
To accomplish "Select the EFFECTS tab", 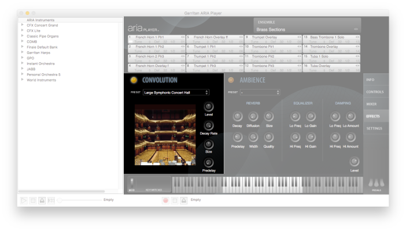I will click(x=376, y=116).
